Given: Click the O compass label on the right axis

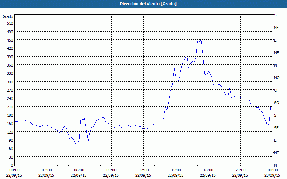Looking at the screenshot, I should pos(276,90).
